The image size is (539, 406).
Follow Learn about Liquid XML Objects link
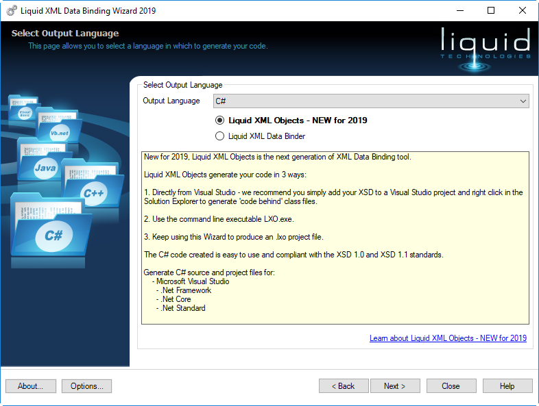[x=448, y=338]
